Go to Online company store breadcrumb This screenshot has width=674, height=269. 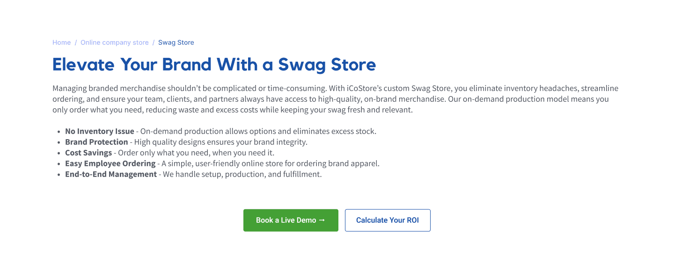click(x=115, y=42)
